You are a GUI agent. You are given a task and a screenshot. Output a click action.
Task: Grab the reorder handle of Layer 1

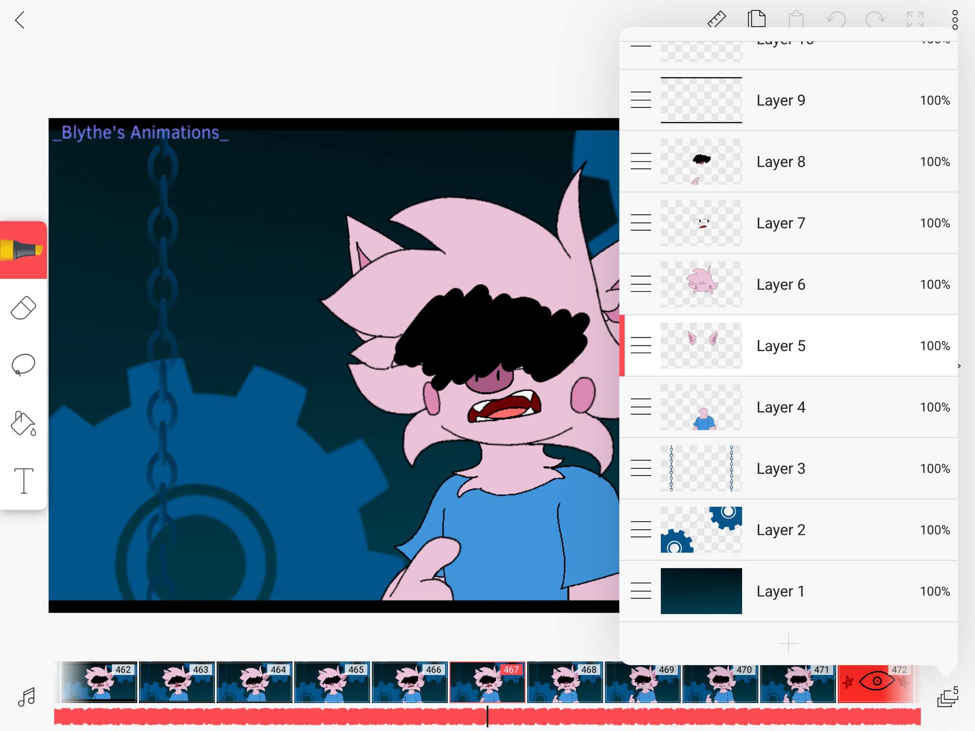pos(641,591)
